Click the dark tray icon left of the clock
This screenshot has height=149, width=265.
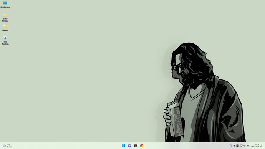coord(248,146)
